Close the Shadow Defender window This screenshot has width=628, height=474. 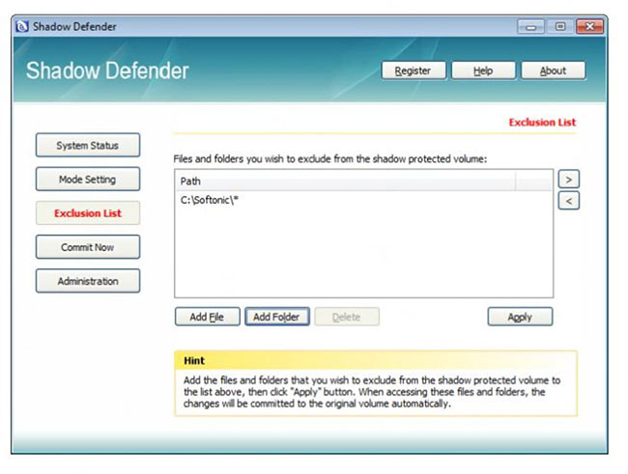coord(589,27)
